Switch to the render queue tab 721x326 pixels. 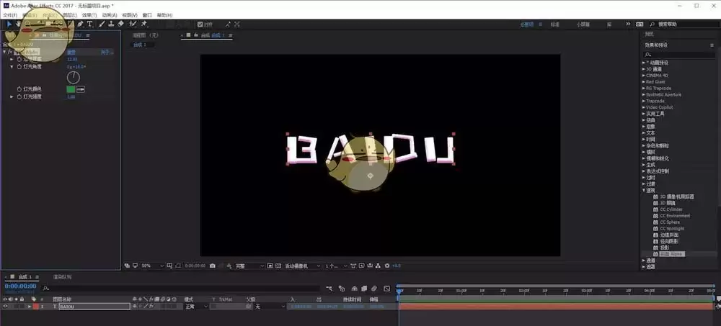tap(63, 277)
